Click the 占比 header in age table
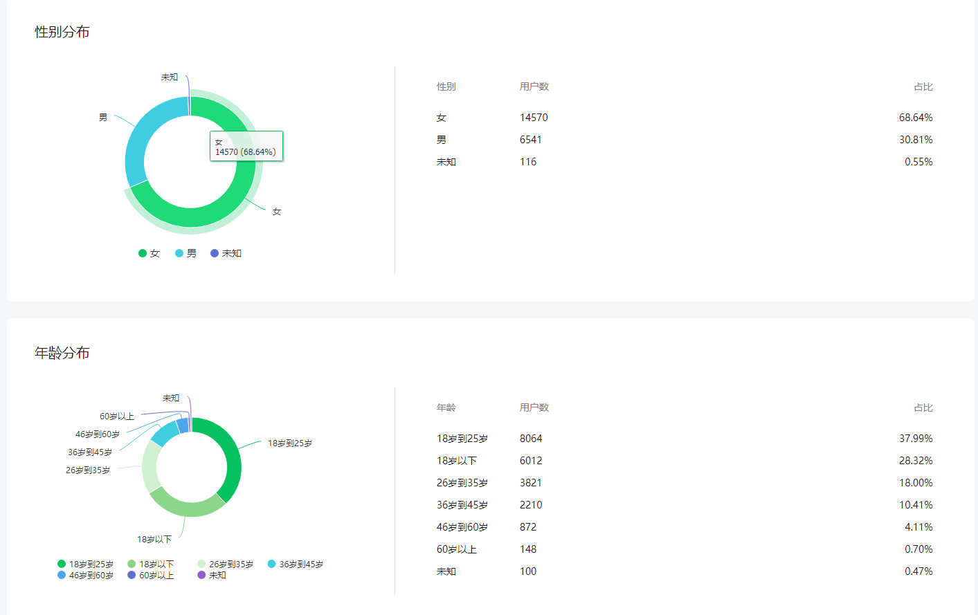The height and width of the screenshot is (615, 978). point(923,407)
